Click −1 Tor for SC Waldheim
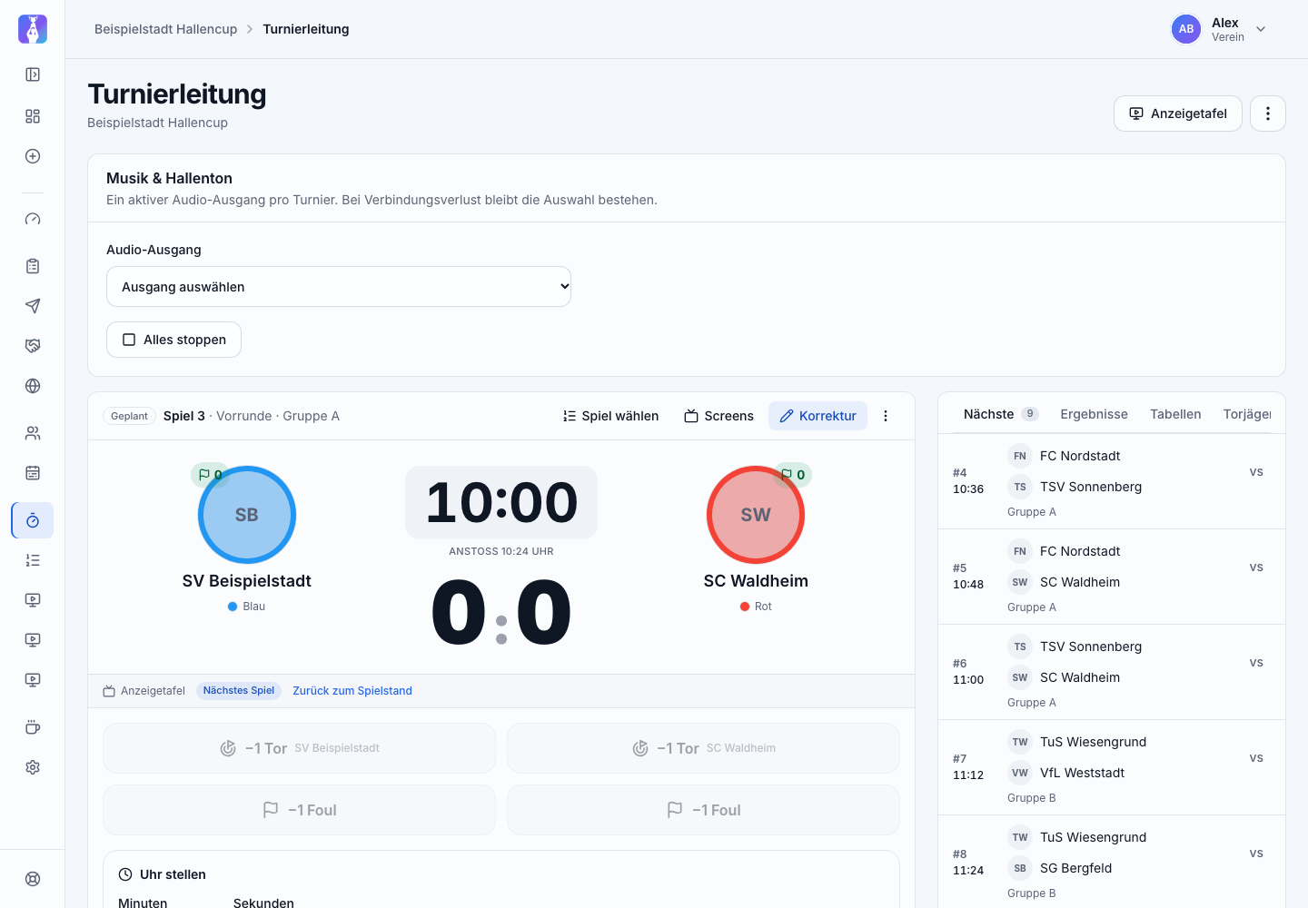 pyautogui.click(x=703, y=748)
